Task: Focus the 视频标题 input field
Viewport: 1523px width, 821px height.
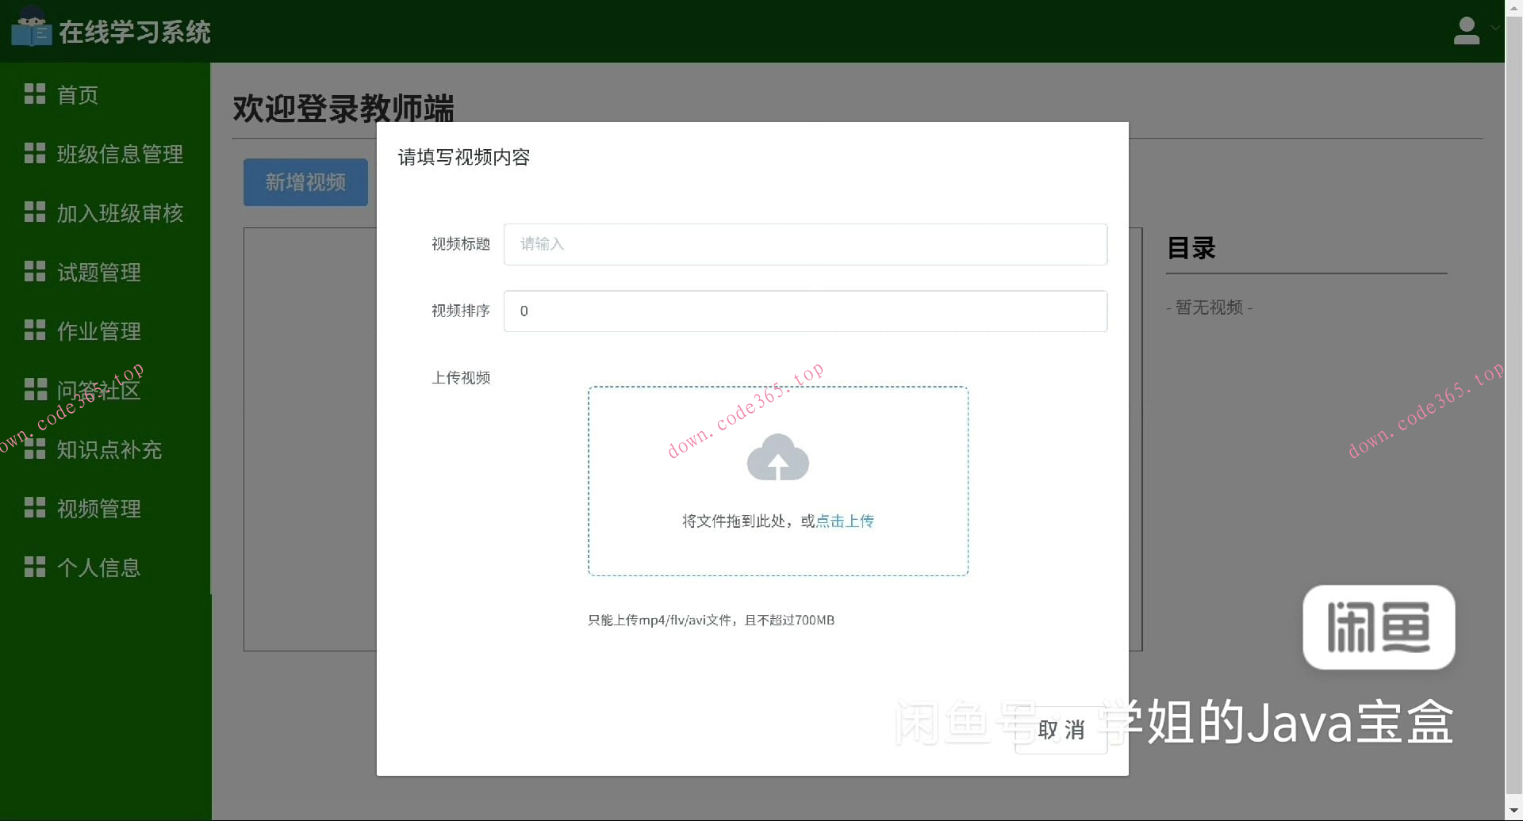Action: 804,244
